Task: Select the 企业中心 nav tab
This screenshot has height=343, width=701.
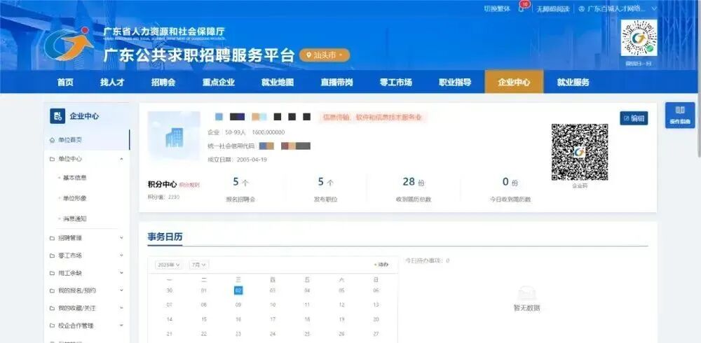Action: point(514,82)
